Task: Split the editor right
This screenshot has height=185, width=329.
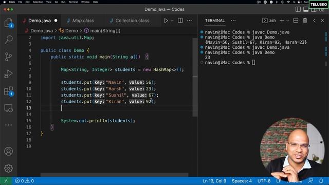Action: pyautogui.click(x=180, y=21)
